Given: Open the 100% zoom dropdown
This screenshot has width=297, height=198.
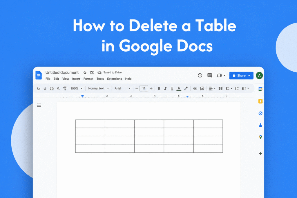Looking at the screenshot, I should tap(76, 88).
